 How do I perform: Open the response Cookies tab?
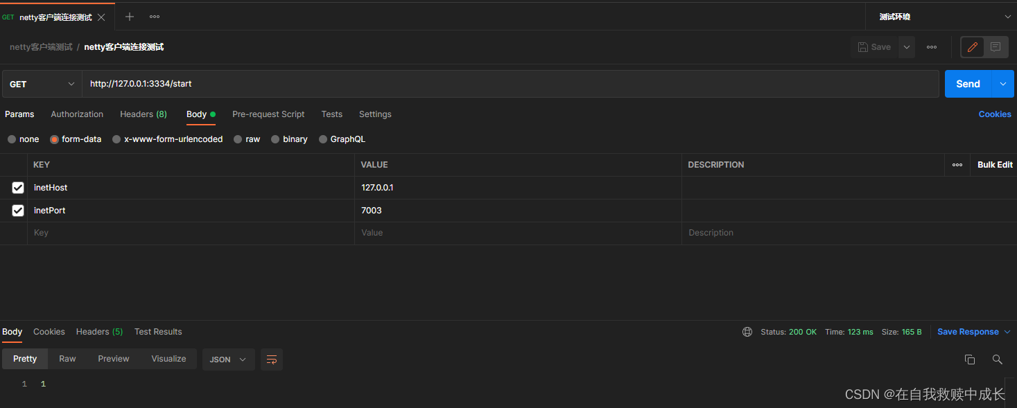click(x=49, y=332)
